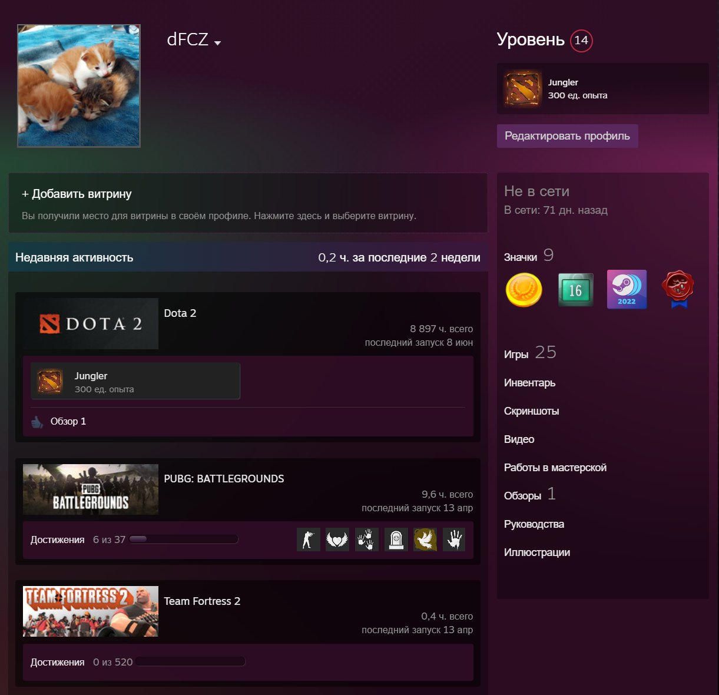The image size is (719, 695).
Task: Open the gold coin badge
Action: 523,290
